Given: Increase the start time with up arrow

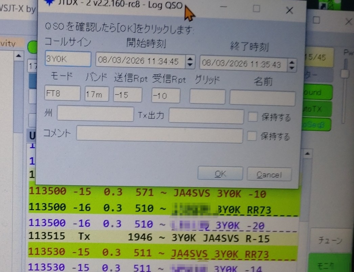Looking at the screenshot, I should point(190,59).
